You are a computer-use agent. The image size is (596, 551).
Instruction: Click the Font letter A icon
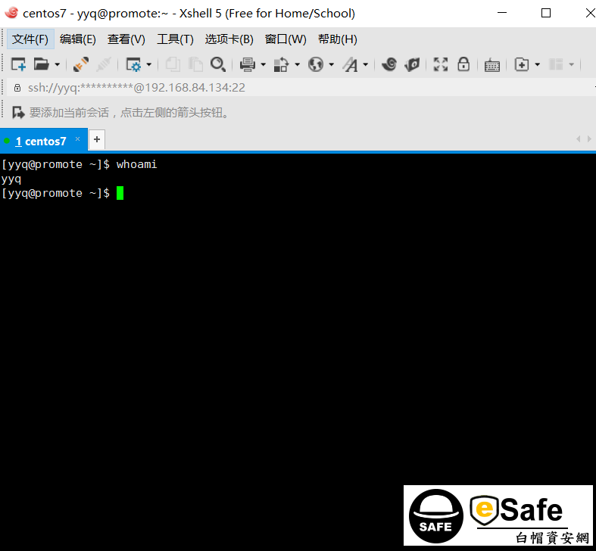[x=351, y=64]
